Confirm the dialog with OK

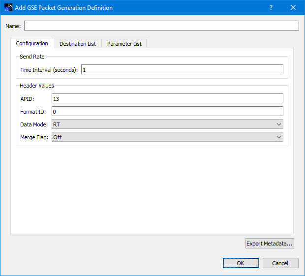[241, 263]
